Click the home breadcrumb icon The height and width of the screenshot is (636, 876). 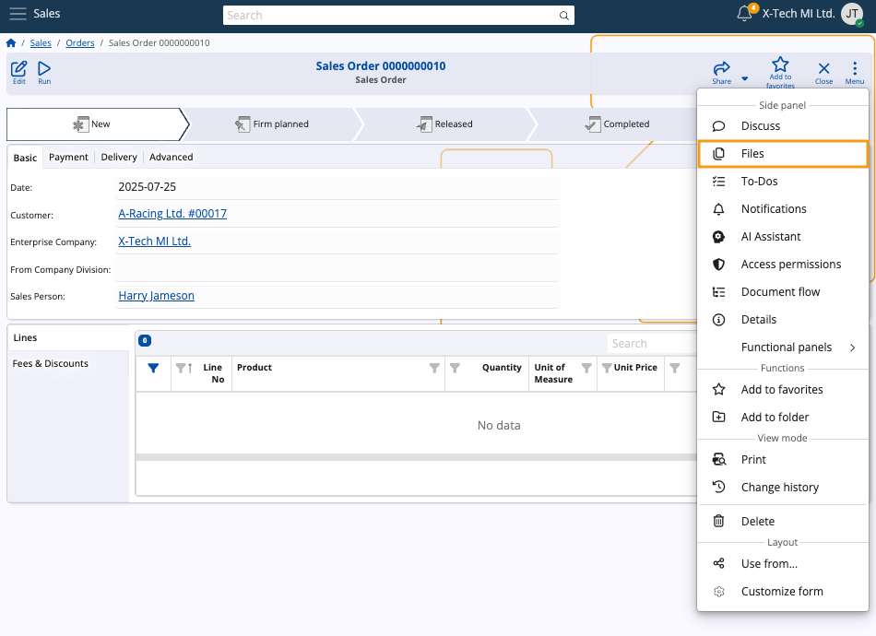(x=11, y=42)
